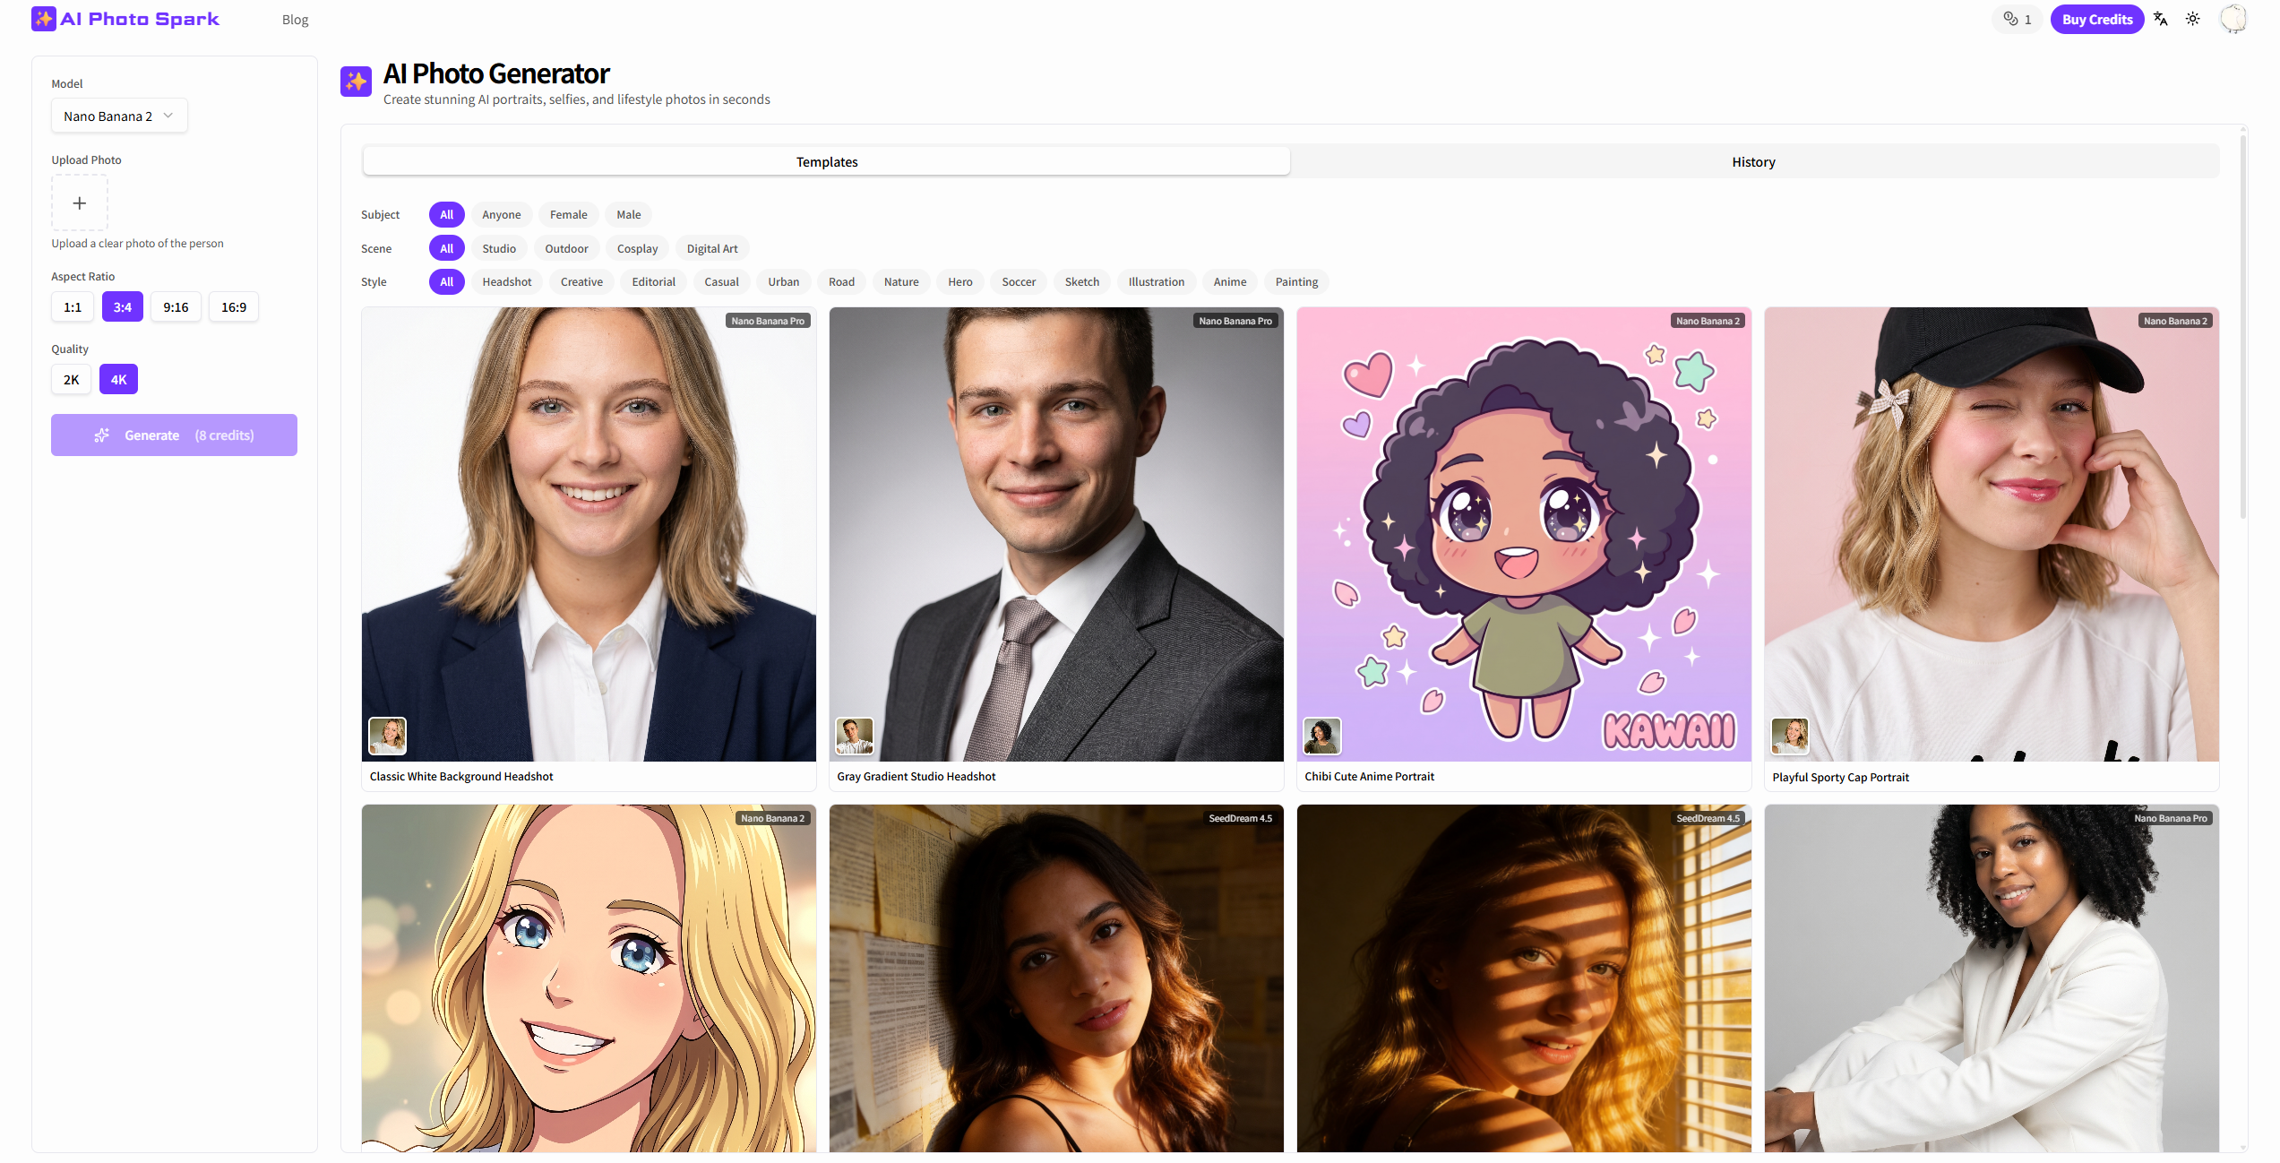
Task: Filter style by Headshot
Action: click(x=507, y=282)
